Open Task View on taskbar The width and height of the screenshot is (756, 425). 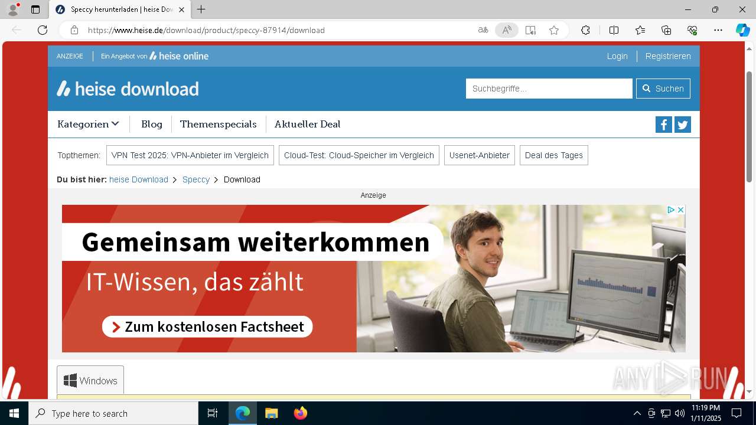point(213,413)
